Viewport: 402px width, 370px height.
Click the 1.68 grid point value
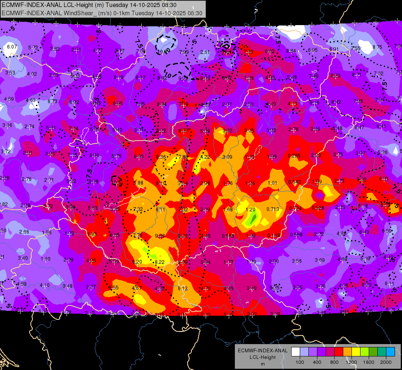click(x=227, y=210)
